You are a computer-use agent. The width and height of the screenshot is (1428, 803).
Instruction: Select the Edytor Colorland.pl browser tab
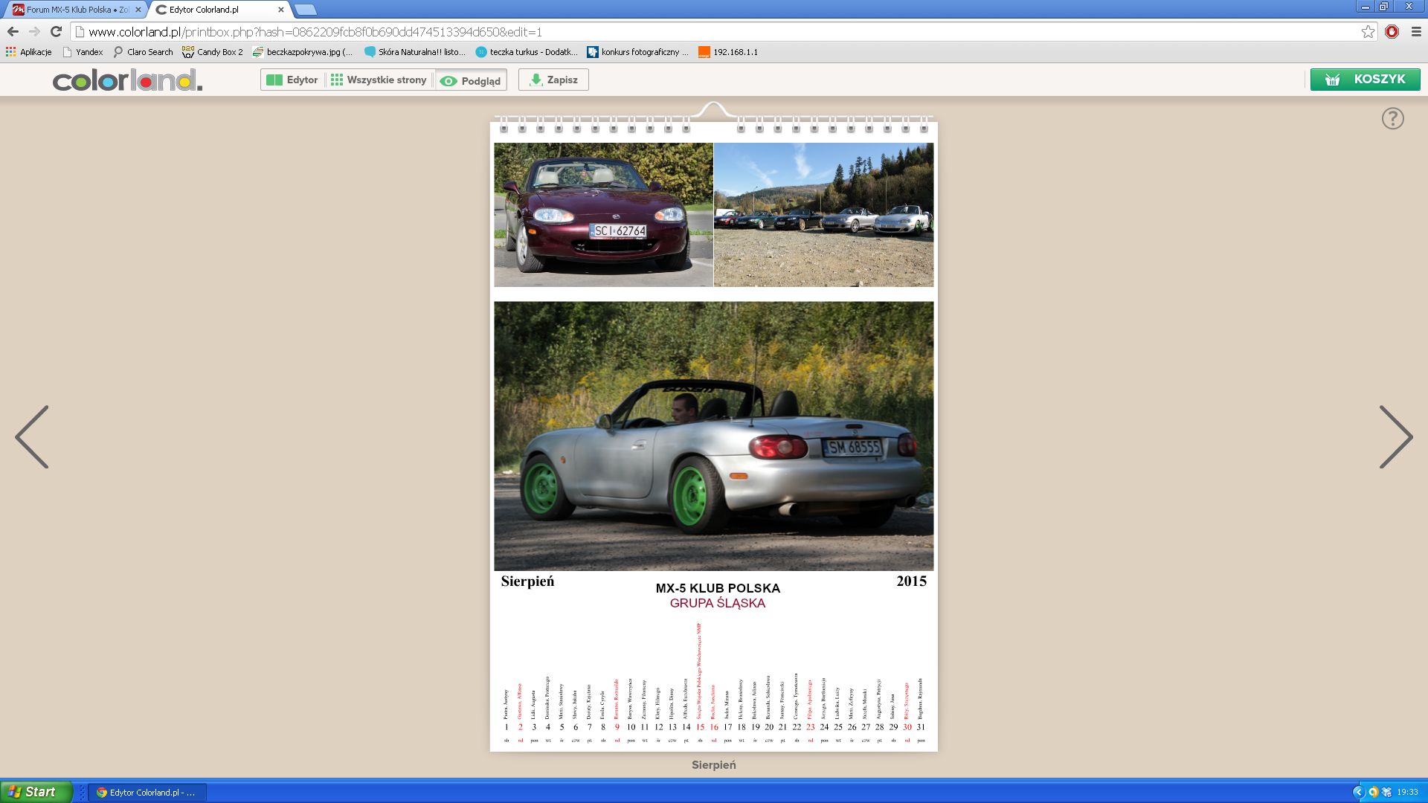(x=216, y=10)
